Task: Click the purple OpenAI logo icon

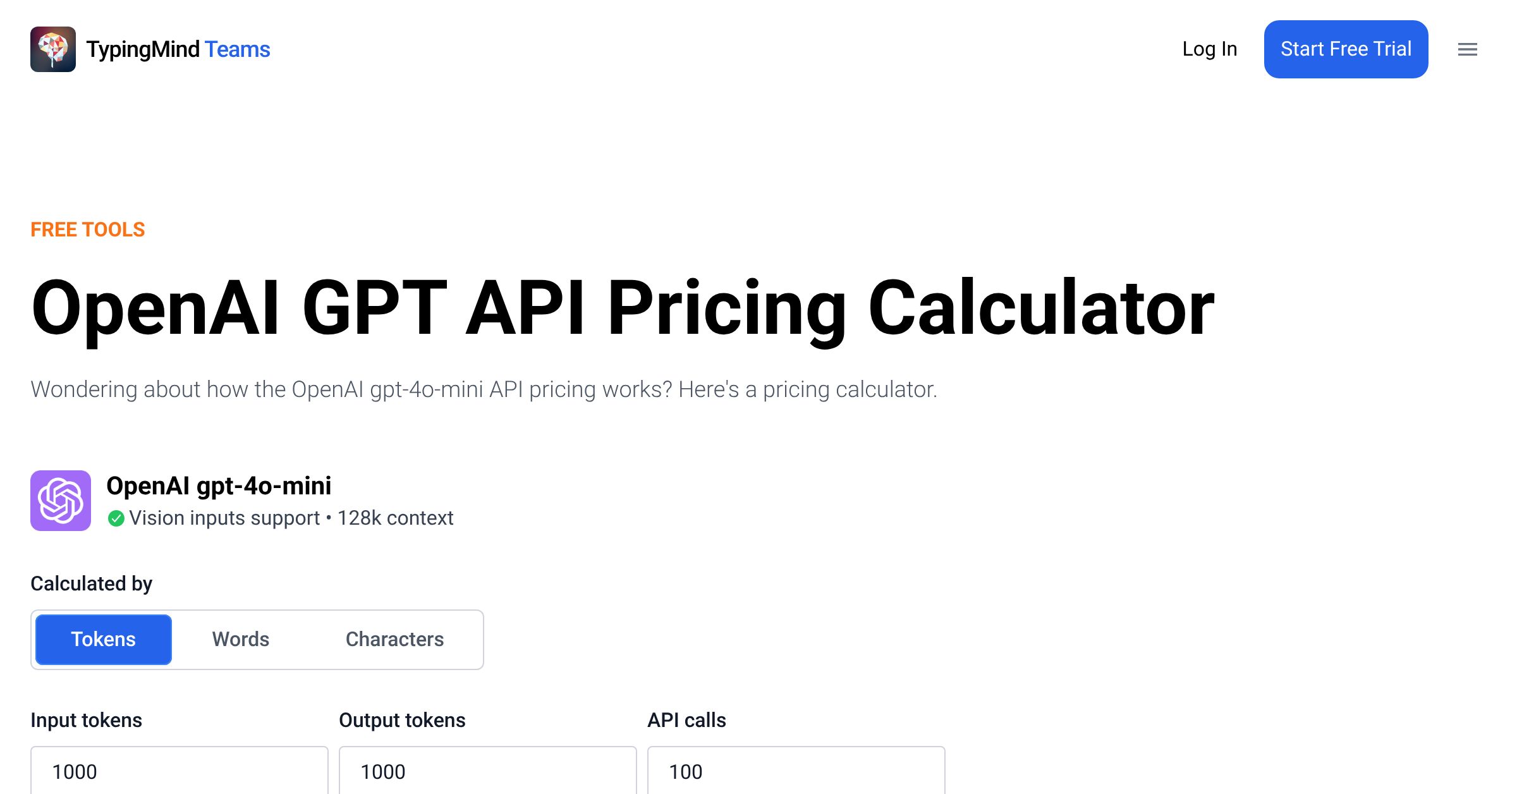Action: [61, 501]
